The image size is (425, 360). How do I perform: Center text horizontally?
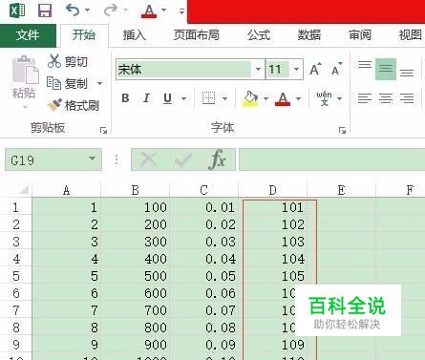tap(386, 98)
